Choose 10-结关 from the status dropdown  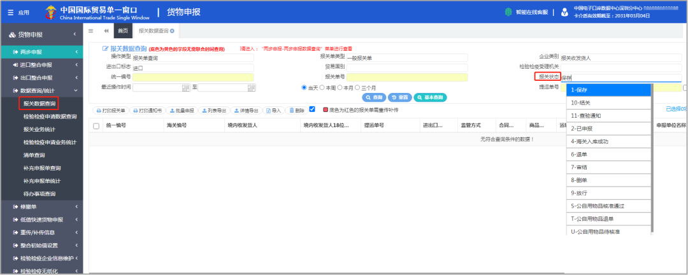[608, 102]
